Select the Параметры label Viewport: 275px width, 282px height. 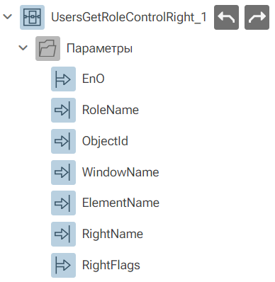coord(99,49)
